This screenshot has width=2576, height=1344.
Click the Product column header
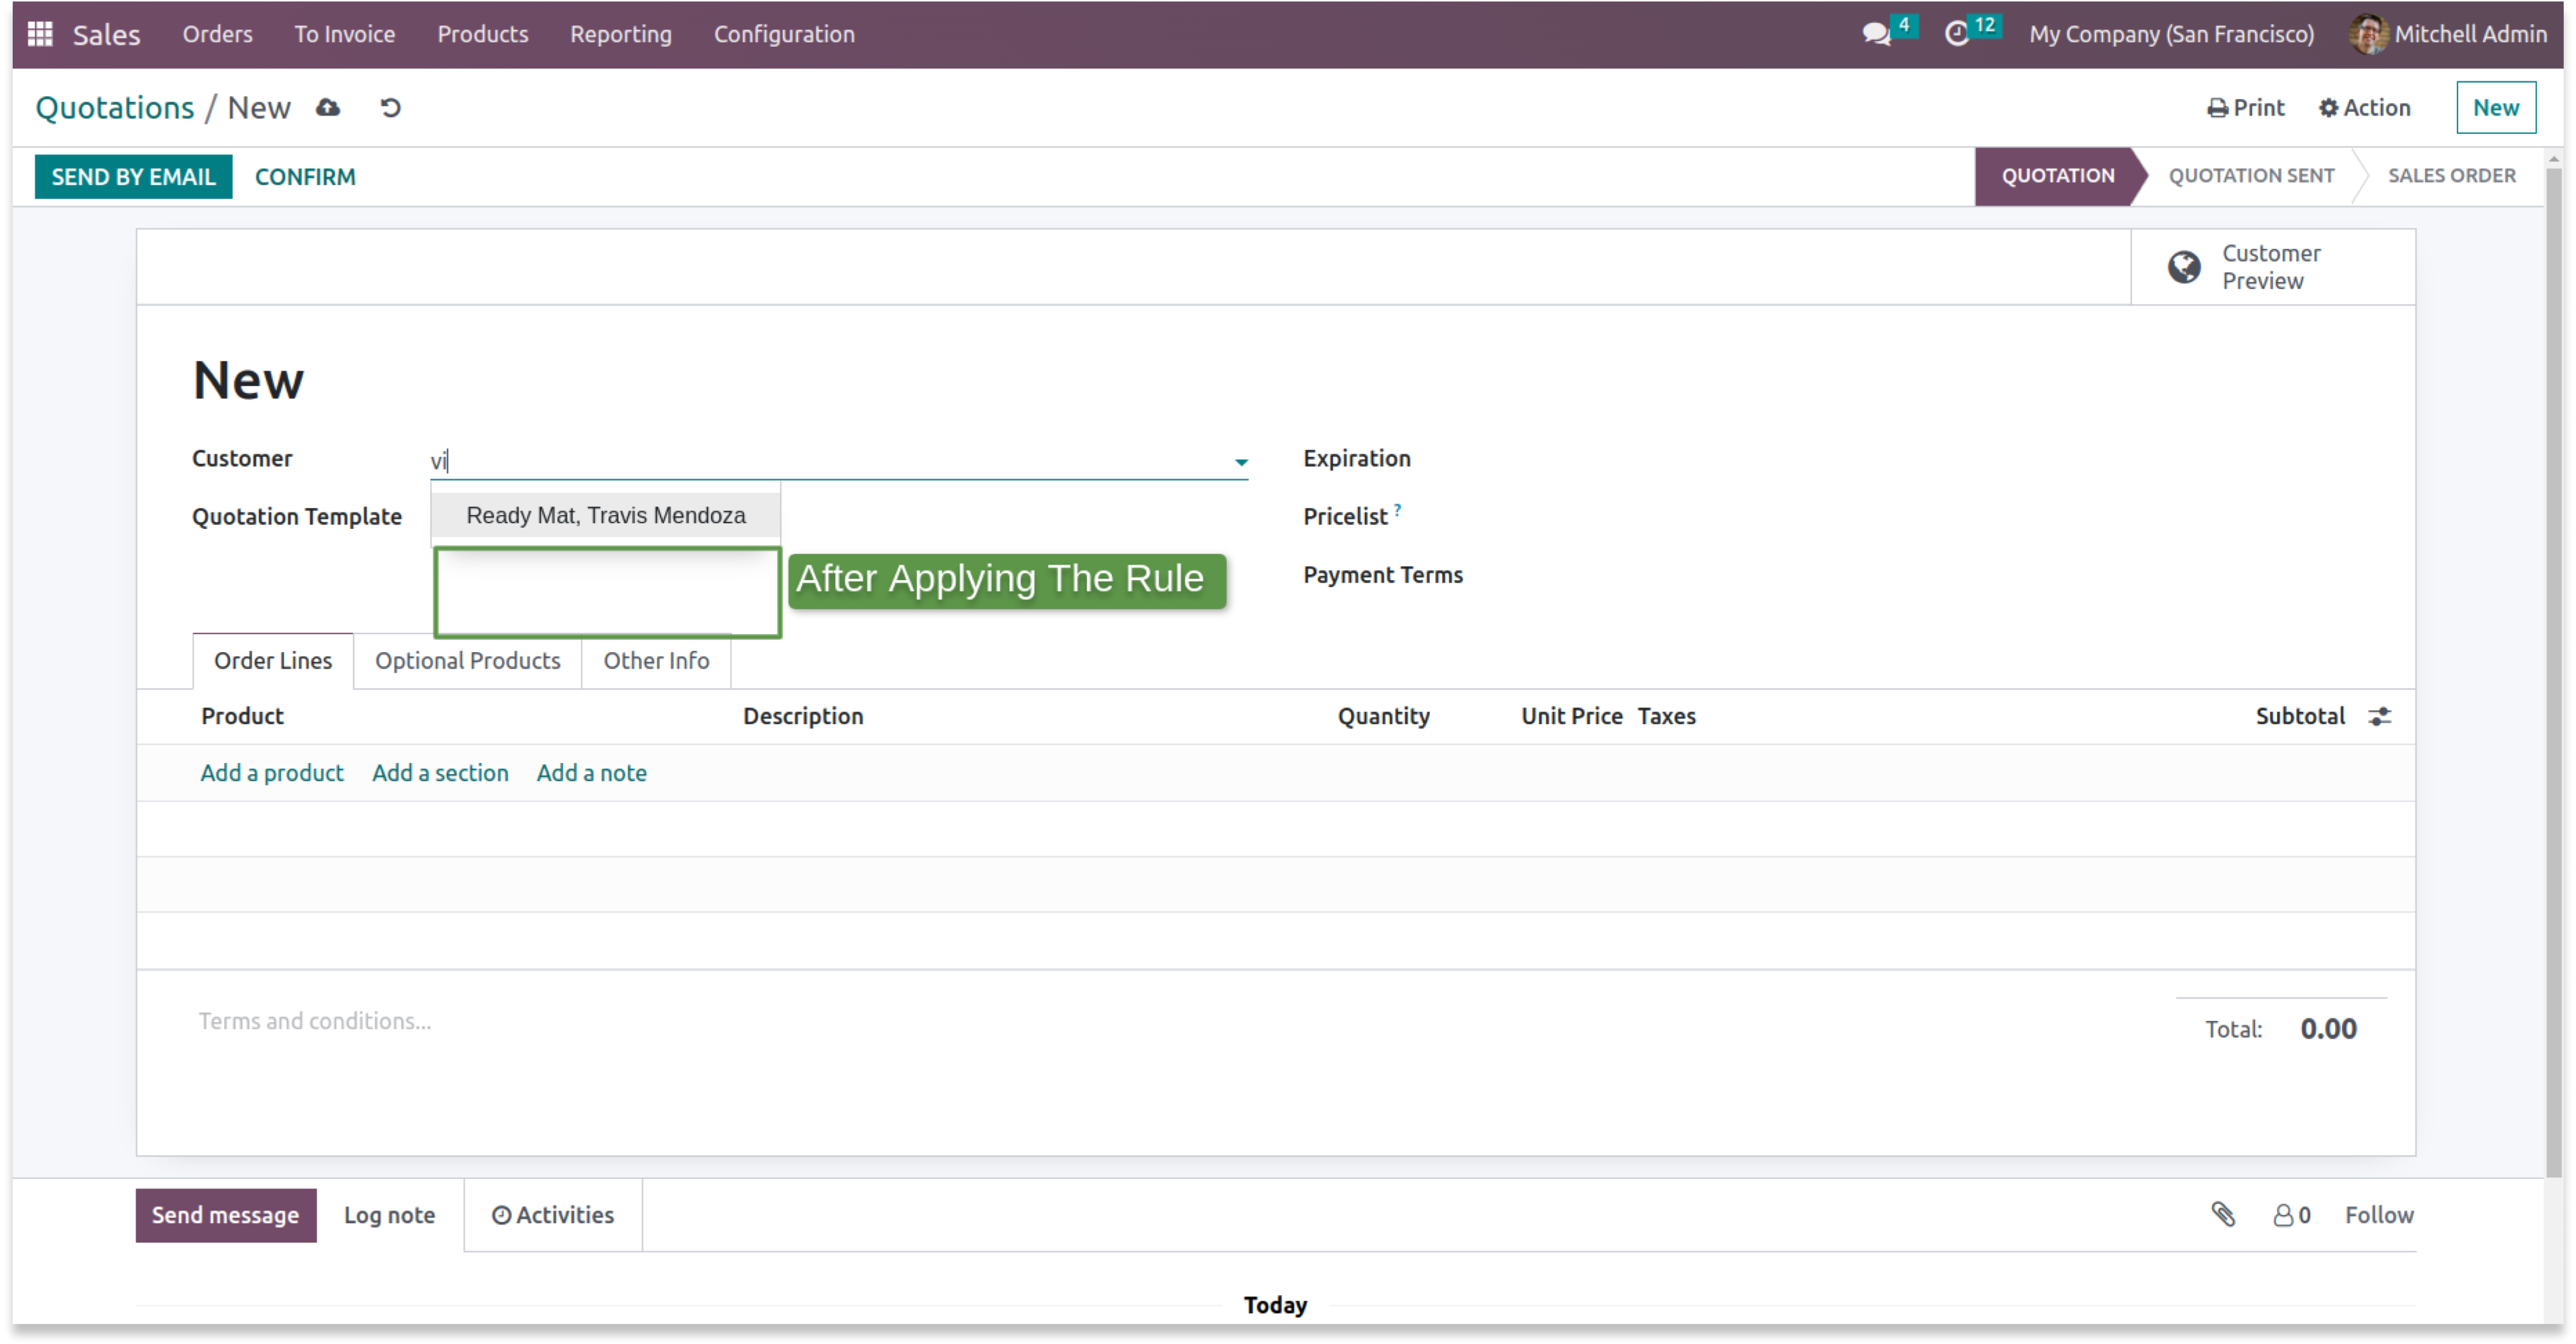pyautogui.click(x=242, y=716)
